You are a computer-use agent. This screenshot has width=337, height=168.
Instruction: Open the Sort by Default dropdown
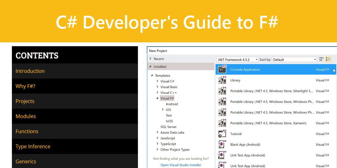coord(295,60)
